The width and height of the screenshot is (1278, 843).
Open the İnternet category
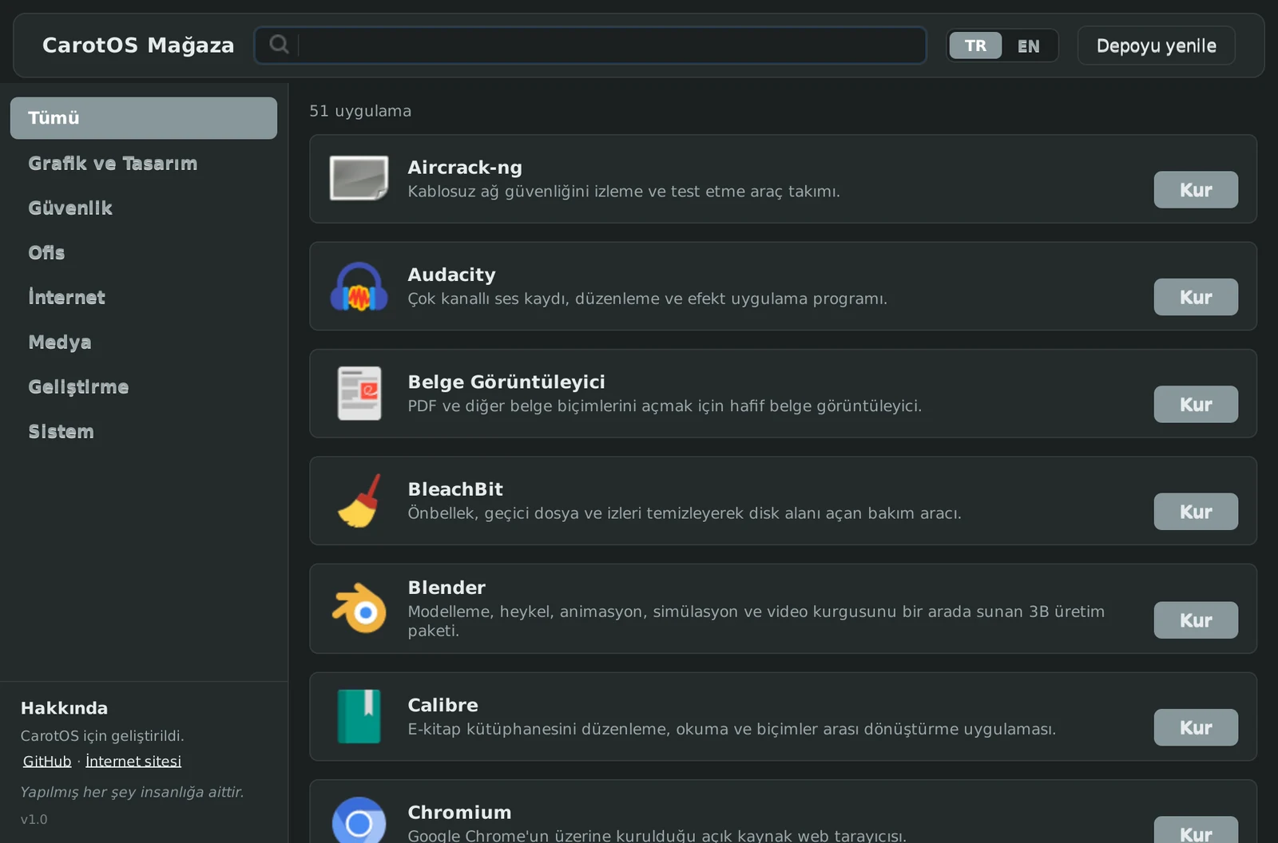144,297
